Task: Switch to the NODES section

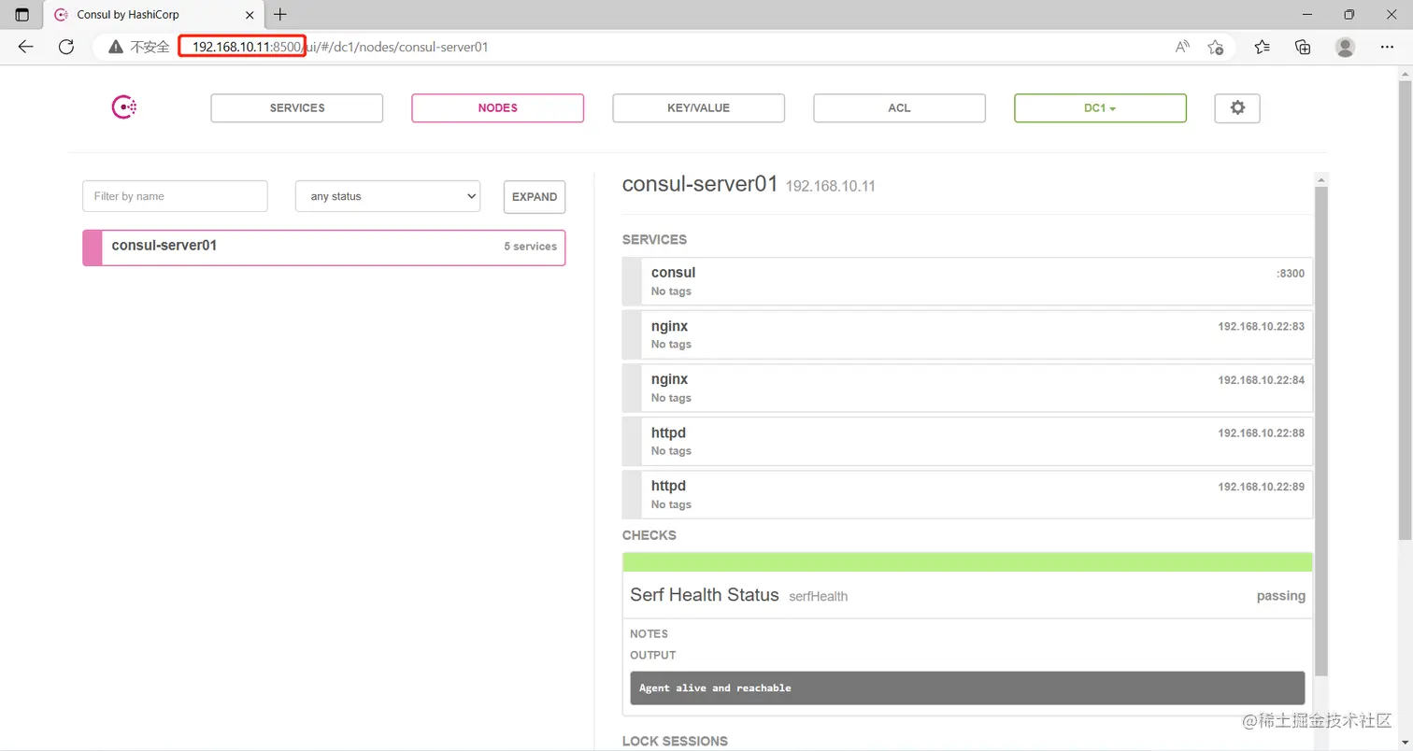Action: [x=498, y=108]
